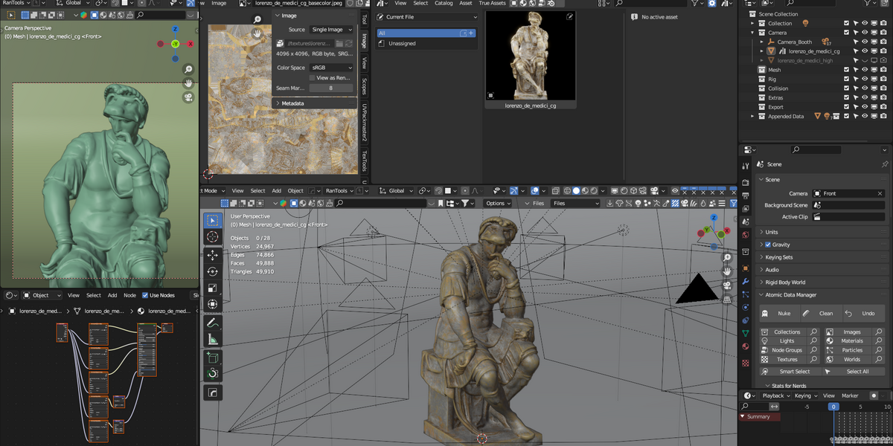The height and width of the screenshot is (446, 893).
Task: Activate the 3D Cursor tool
Action: click(213, 236)
